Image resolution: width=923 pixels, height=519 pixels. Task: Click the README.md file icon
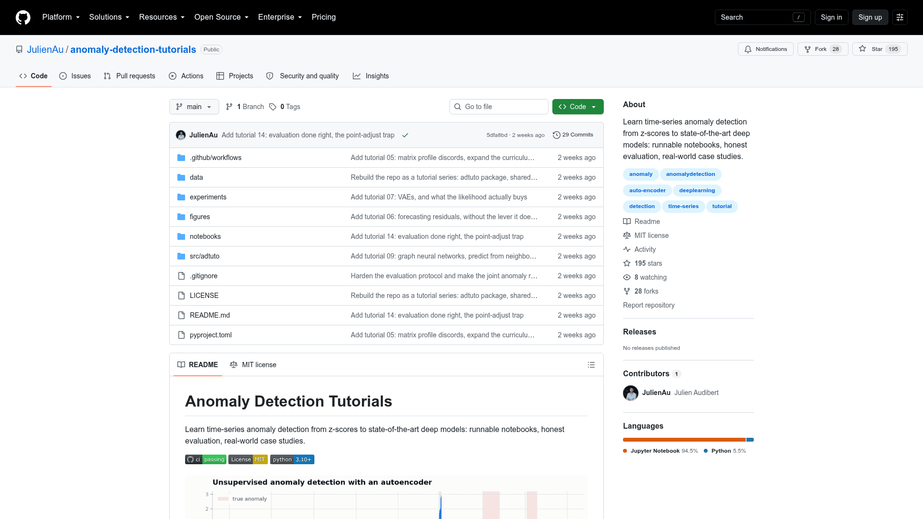pyautogui.click(x=181, y=315)
